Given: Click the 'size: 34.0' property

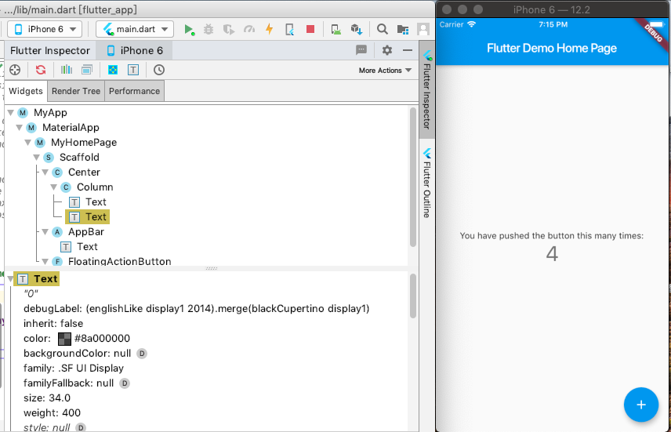Looking at the screenshot, I should (47, 398).
